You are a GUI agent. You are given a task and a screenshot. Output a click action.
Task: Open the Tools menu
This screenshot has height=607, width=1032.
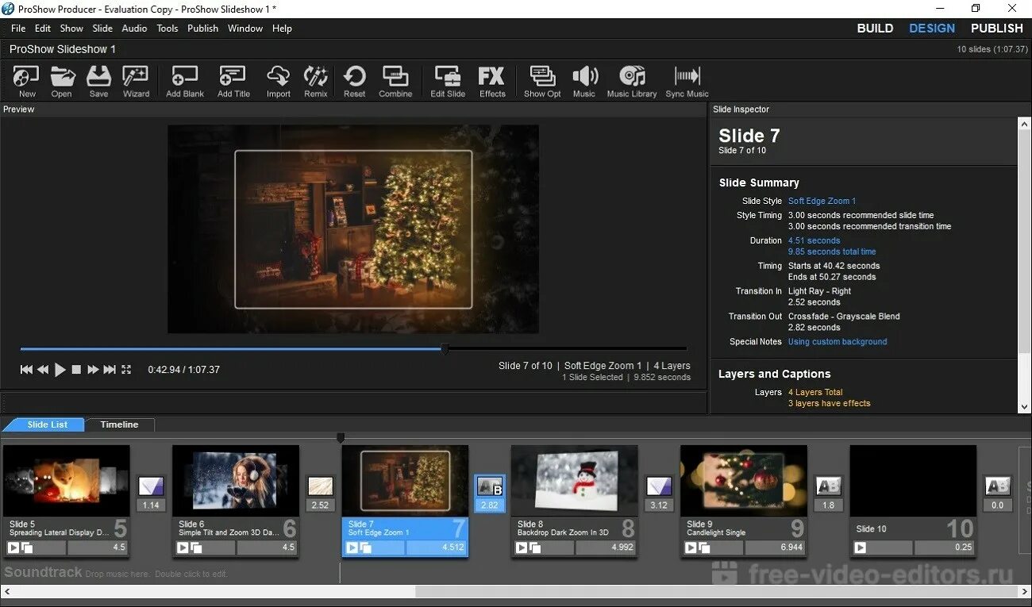tap(168, 28)
